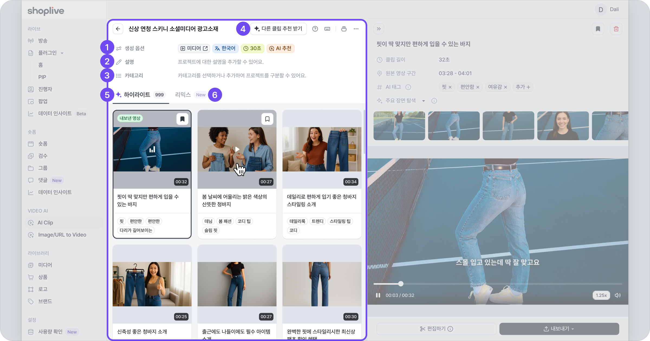Open the 내보내기 dropdown button

coord(559,329)
